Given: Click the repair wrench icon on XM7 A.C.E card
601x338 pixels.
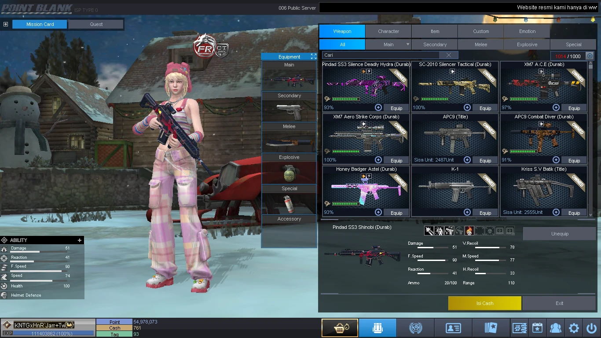Looking at the screenshot, I should click(505, 99).
